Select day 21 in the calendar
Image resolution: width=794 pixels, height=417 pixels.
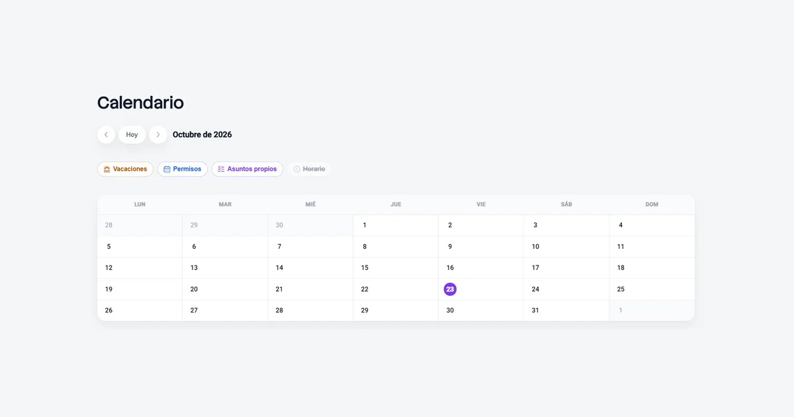310,289
